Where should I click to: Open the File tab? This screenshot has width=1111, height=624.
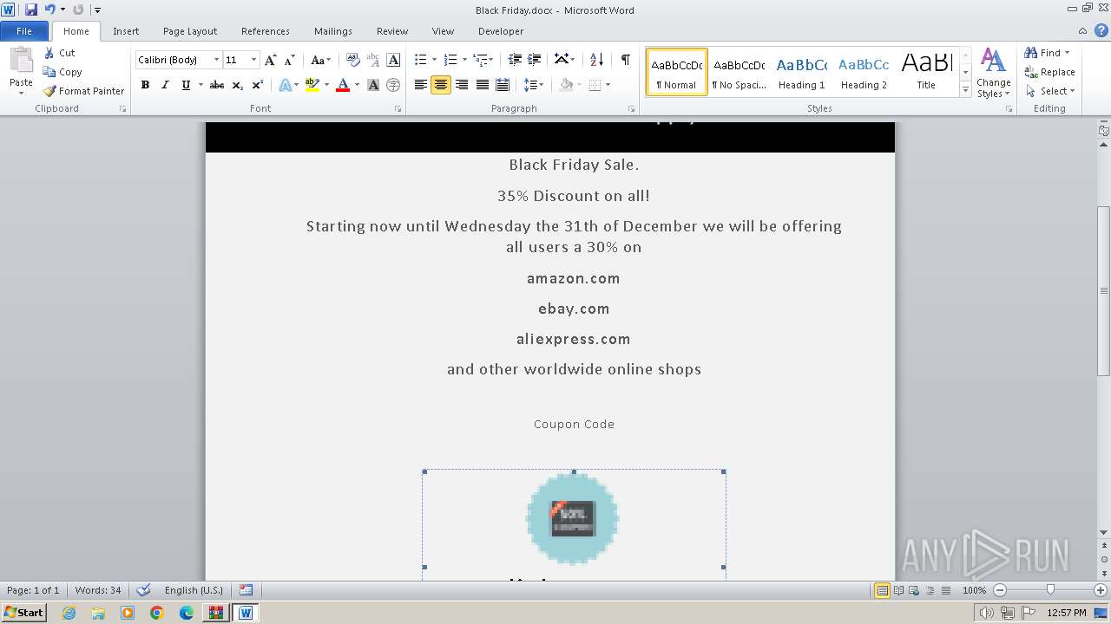pos(24,31)
